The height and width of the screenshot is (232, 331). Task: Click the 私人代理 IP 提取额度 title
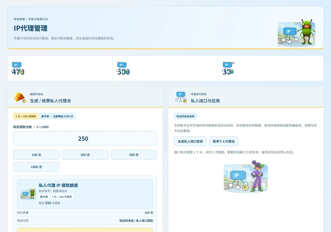(x=58, y=185)
